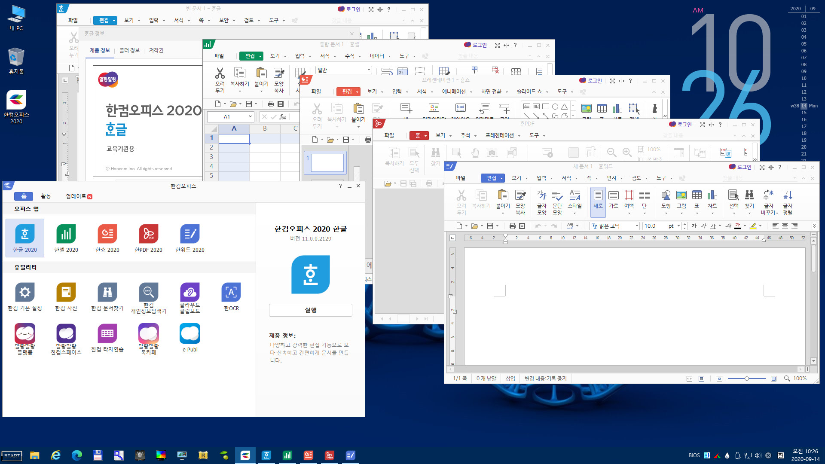Select 한글 2020 in the Hancom Office launcher

click(25, 238)
